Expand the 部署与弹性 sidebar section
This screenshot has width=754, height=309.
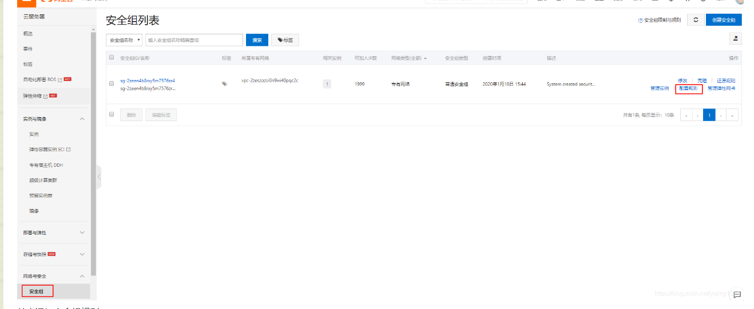point(54,232)
